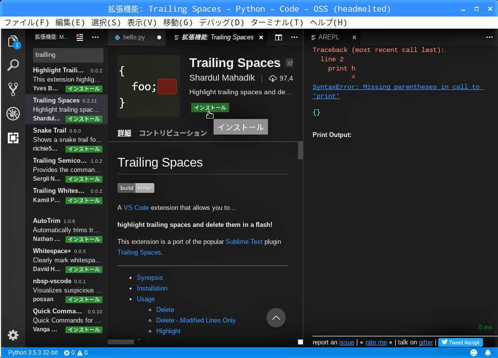Image resolution: width=498 pixels, height=358 pixels.
Task: Install the nbsp-vscode extension
Action: click(x=84, y=300)
